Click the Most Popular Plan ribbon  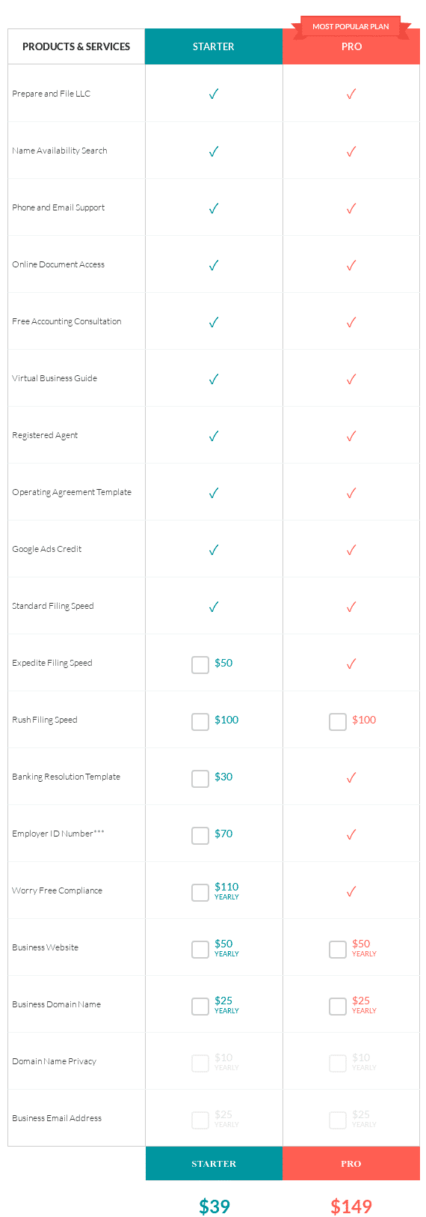351,26
